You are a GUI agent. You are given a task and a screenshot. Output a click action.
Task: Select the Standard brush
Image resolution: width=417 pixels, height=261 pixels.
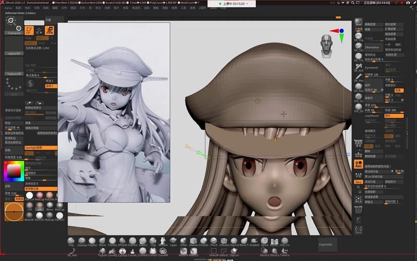point(82,242)
